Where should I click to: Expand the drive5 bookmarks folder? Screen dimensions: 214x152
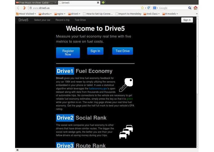pos(74,14)
